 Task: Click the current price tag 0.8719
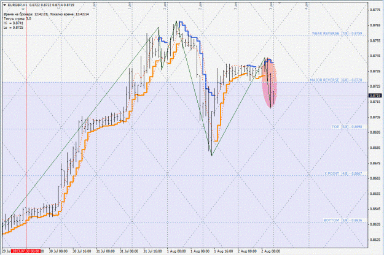pos(375,96)
